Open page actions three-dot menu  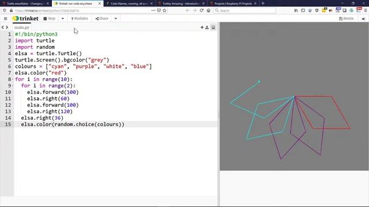(153, 10)
